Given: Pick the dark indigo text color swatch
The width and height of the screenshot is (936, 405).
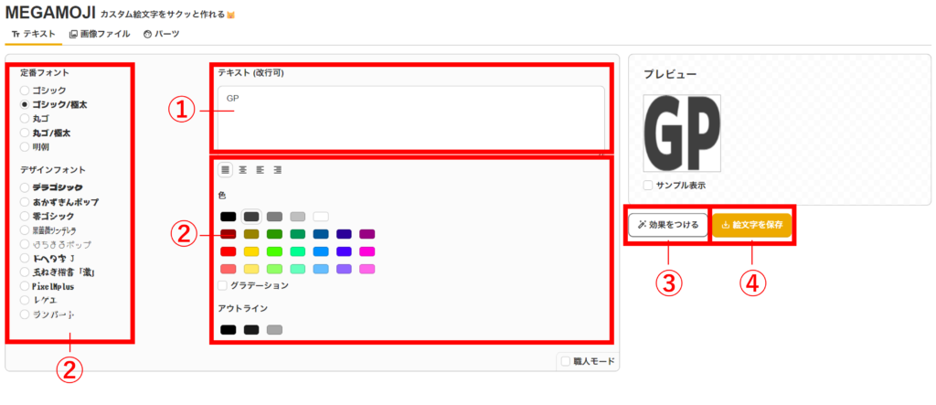Looking at the screenshot, I should click(x=345, y=234).
